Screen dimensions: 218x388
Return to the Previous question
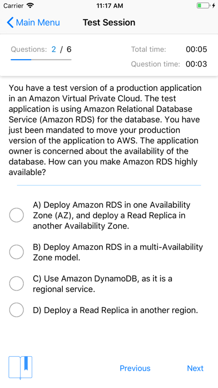135,368
